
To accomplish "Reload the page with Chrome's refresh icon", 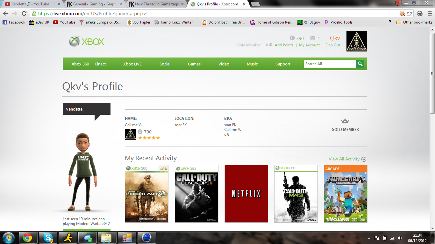I will (x=24, y=14).
